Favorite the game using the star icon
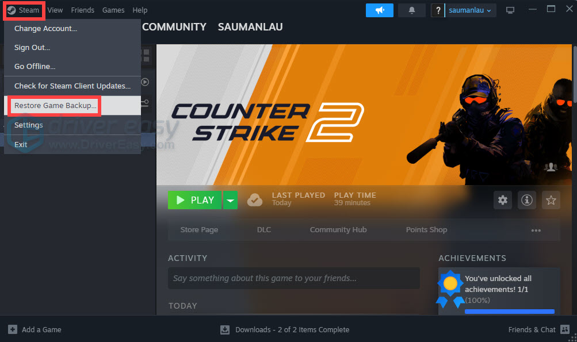The height and width of the screenshot is (342, 577). point(551,200)
